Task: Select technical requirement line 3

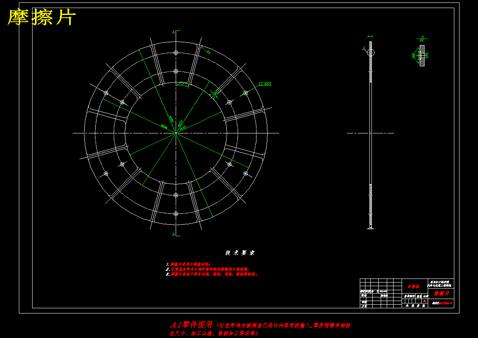Action: pos(212,274)
